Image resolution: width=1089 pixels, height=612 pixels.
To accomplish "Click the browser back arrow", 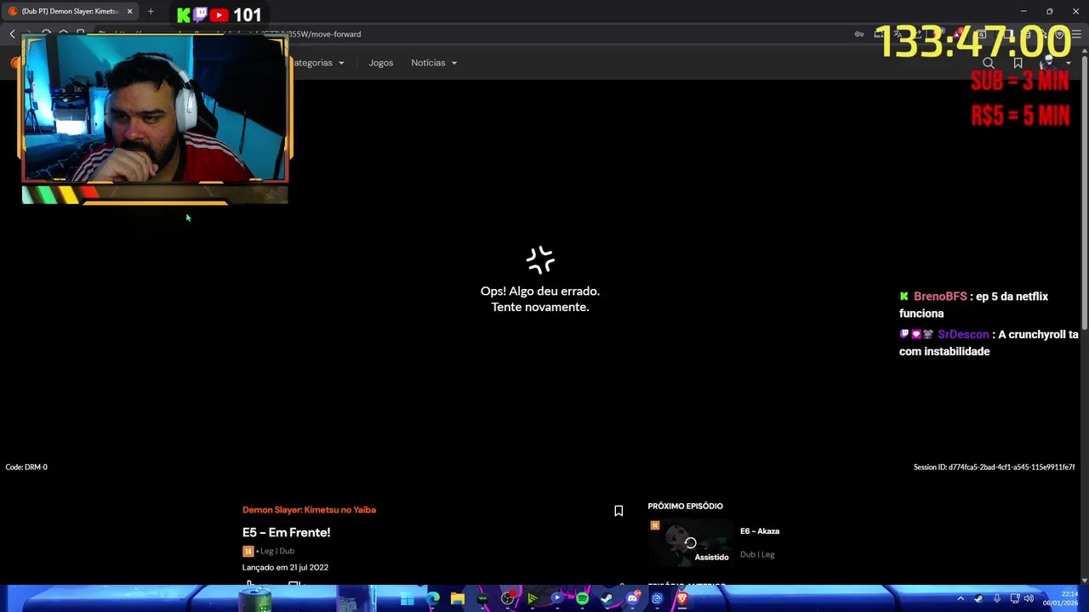I will pyautogui.click(x=12, y=34).
